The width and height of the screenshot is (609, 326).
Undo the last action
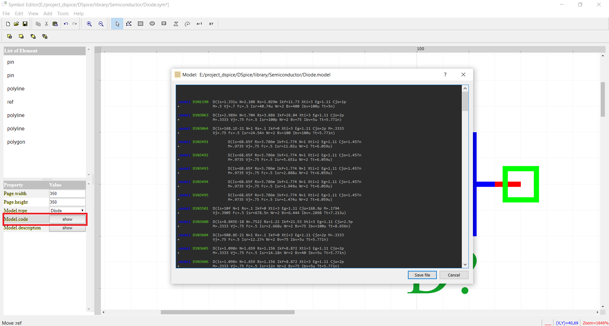[x=66, y=24]
